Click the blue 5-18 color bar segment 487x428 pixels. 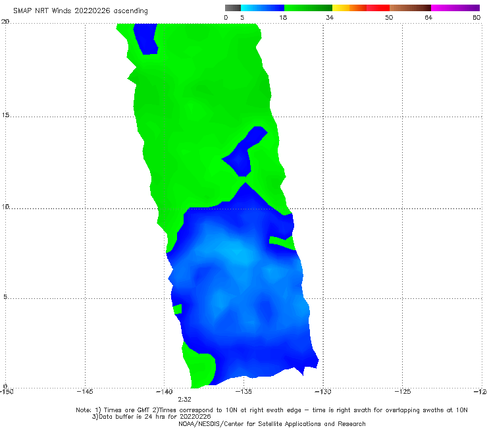pos(263,8)
